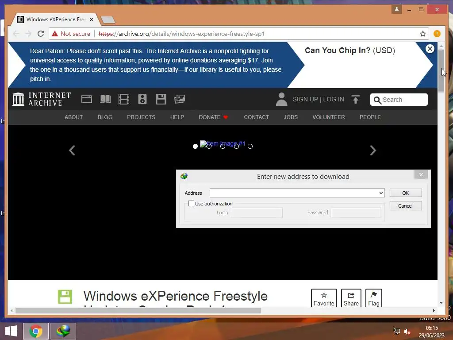The width and height of the screenshot is (453, 340).
Task: Click the Favorite button
Action: point(324,298)
